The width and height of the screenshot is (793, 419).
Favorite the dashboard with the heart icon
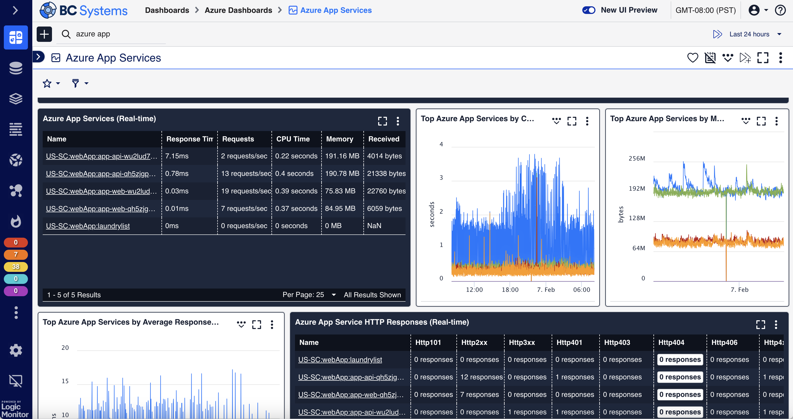693,57
